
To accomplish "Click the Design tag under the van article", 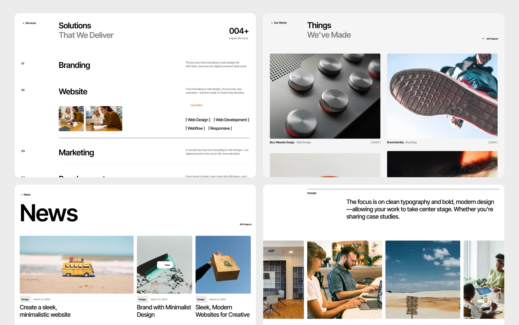I will pos(25,299).
